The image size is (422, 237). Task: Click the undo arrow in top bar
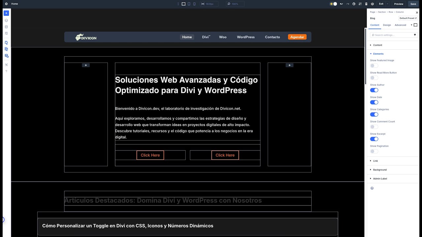point(341,4)
